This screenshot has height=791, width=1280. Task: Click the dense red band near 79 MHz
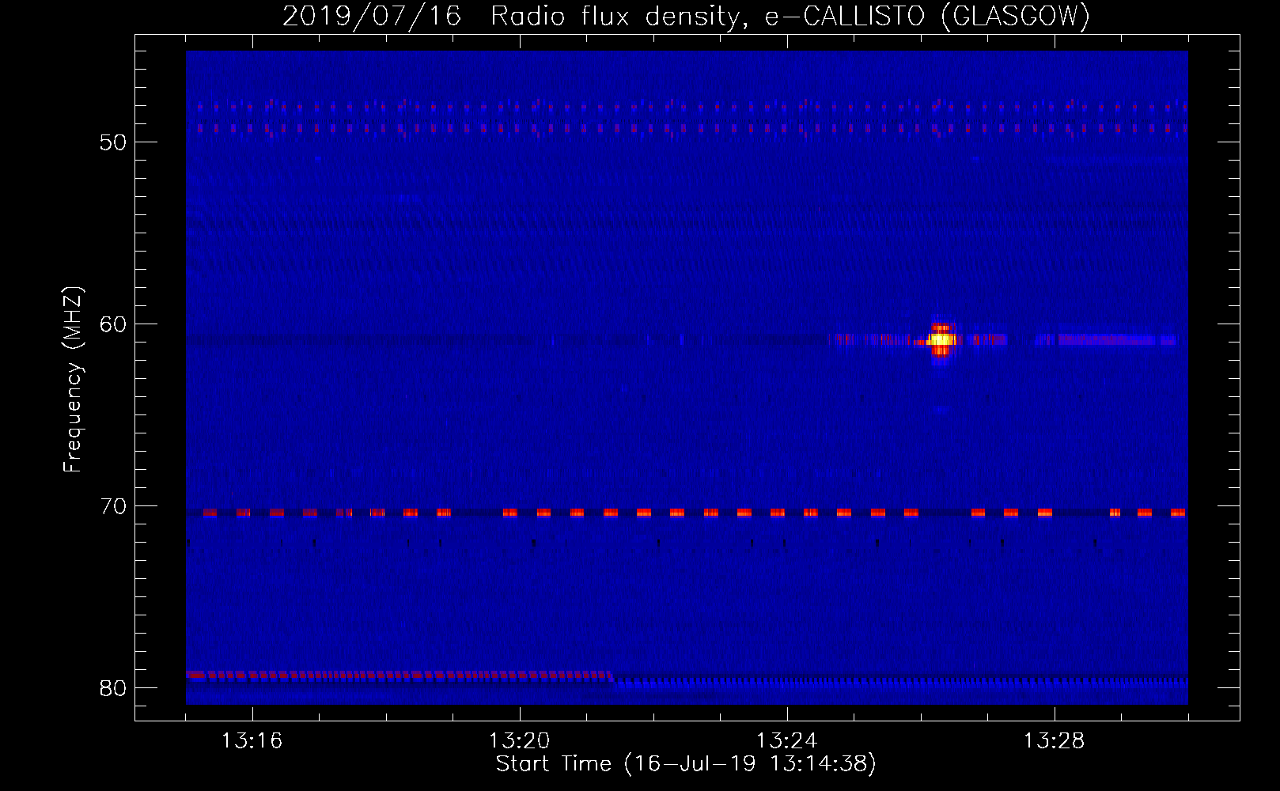(400, 676)
